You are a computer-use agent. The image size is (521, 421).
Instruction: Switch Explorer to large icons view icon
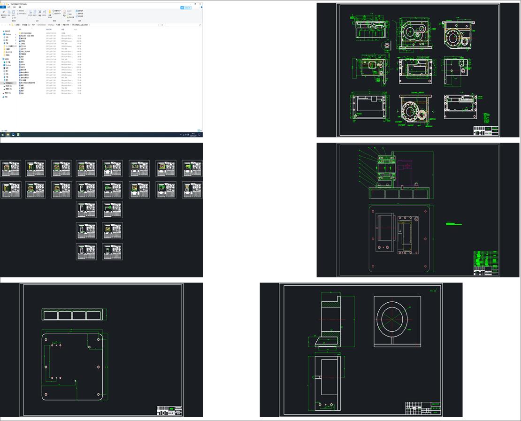point(201,130)
